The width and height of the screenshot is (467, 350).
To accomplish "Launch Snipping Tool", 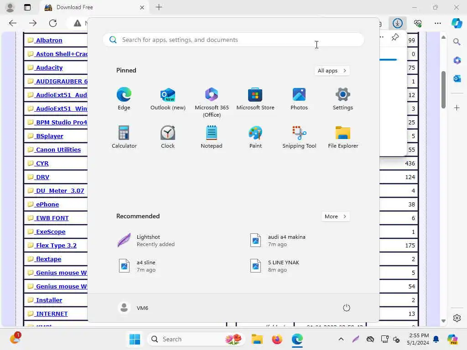I will click(x=299, y=137).
